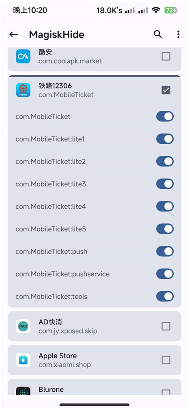Image resolution: width=189 pixels, height=409 pixels.
Task: Check the AD快消 checkbox
Action: pos(166,326)
